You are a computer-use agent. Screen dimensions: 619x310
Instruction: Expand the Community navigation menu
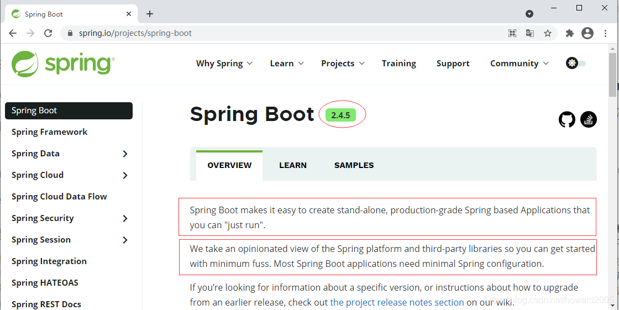click(520, 63)
